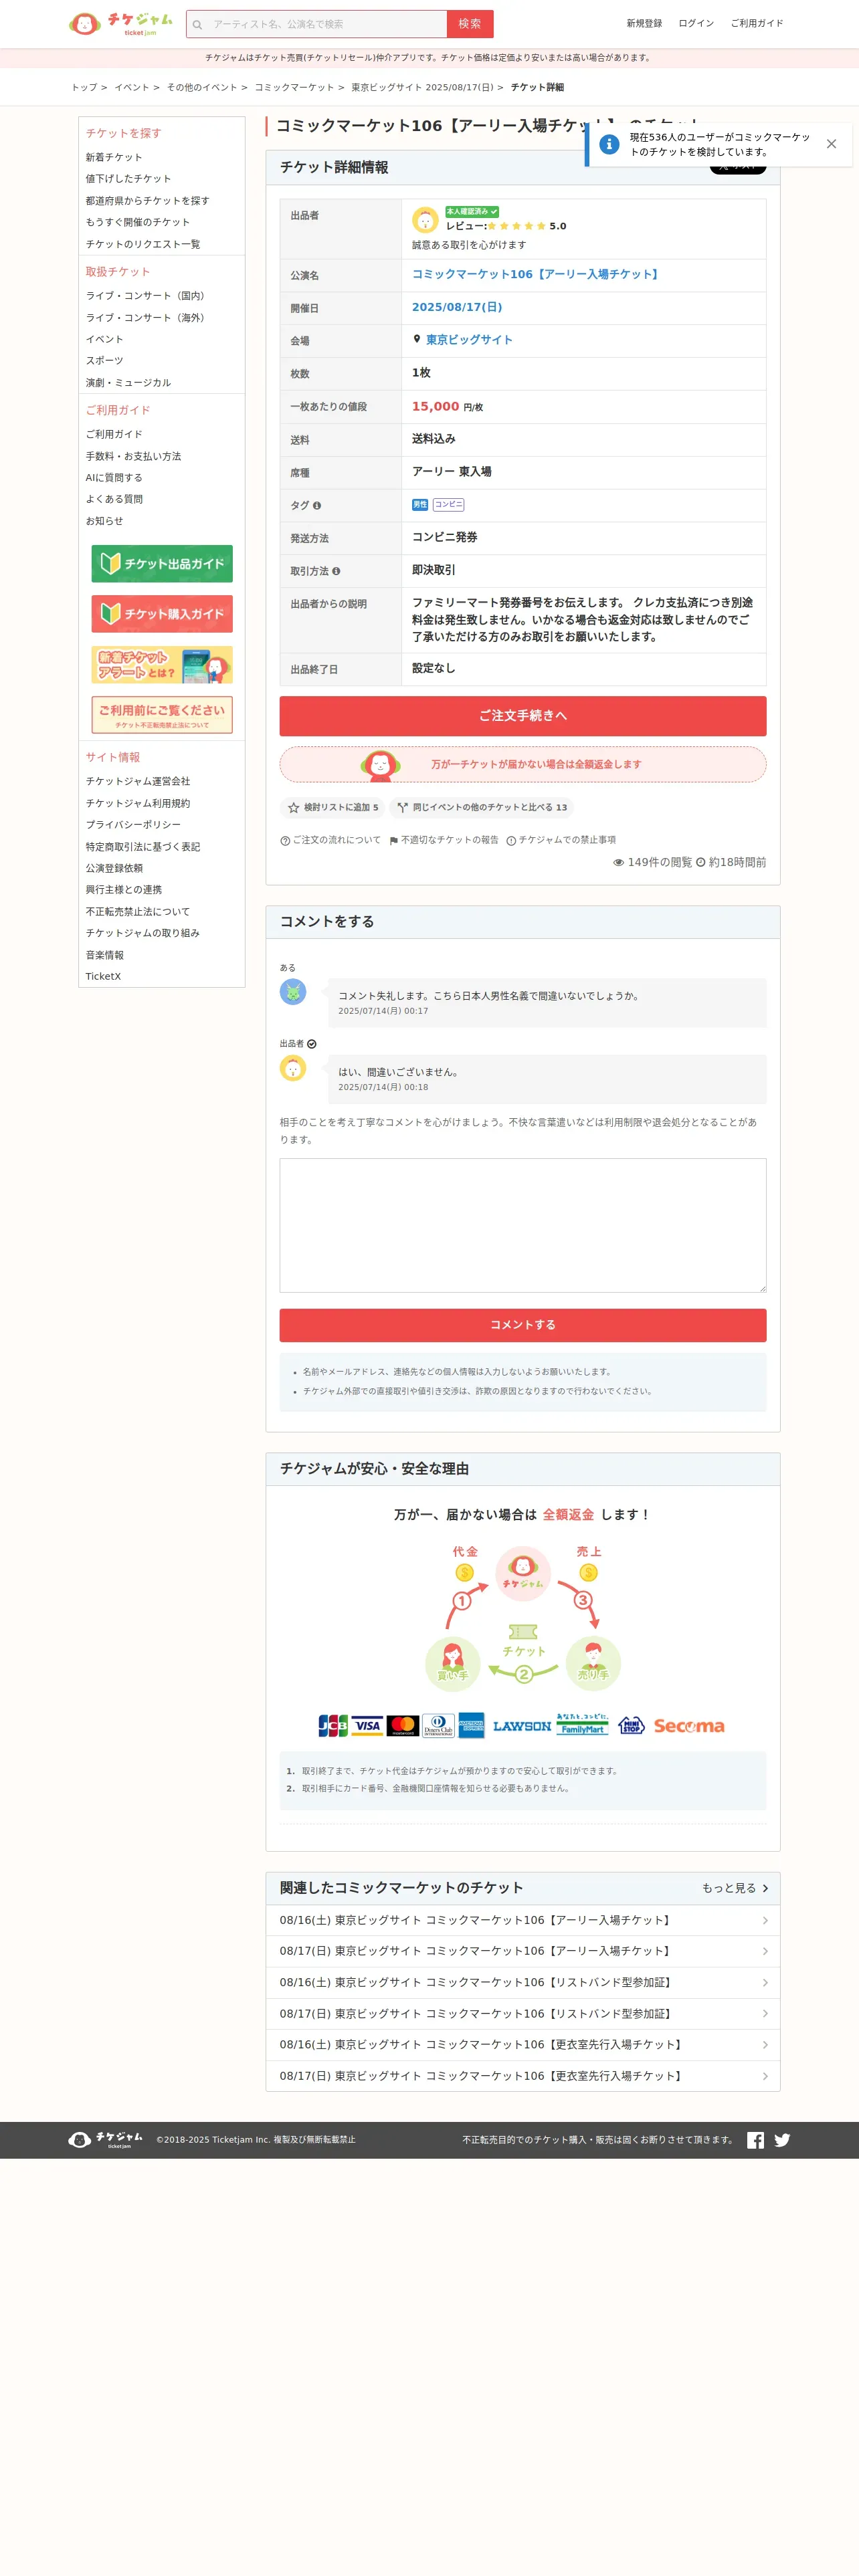Click the magnifier icon in search box
The height and width of the screenshot is (2576, 859).
[197, 25]
